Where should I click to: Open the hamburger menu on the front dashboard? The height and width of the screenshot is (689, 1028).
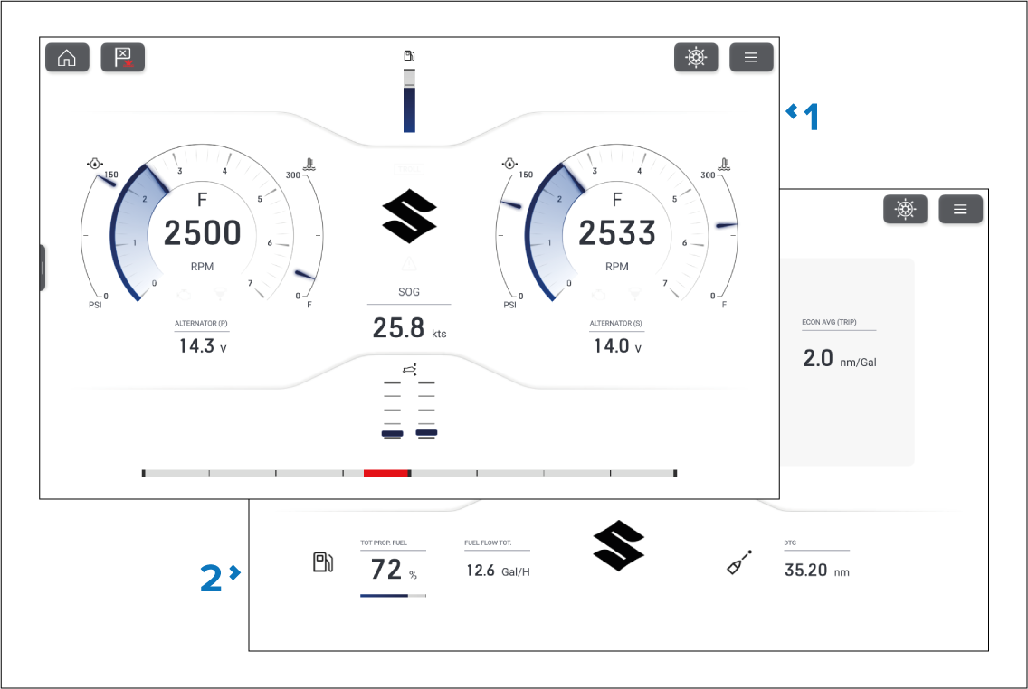click(751, 58)
